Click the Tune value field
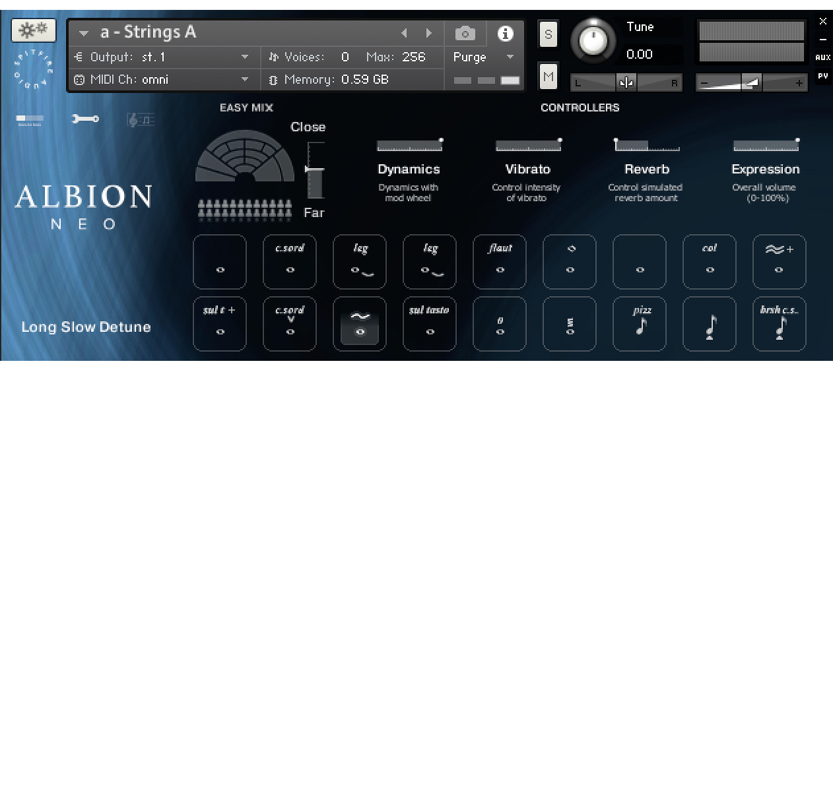The height and width of the screenshot is (787, 833). click(639, 55)
